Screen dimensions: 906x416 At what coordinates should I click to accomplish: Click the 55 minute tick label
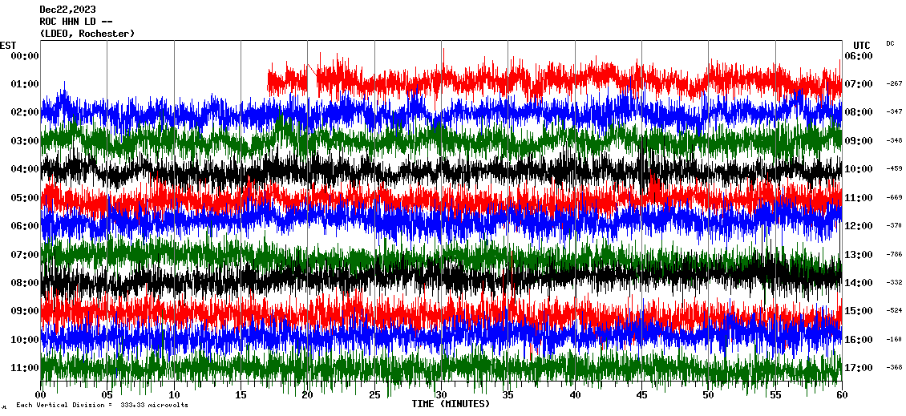[775, 395]
